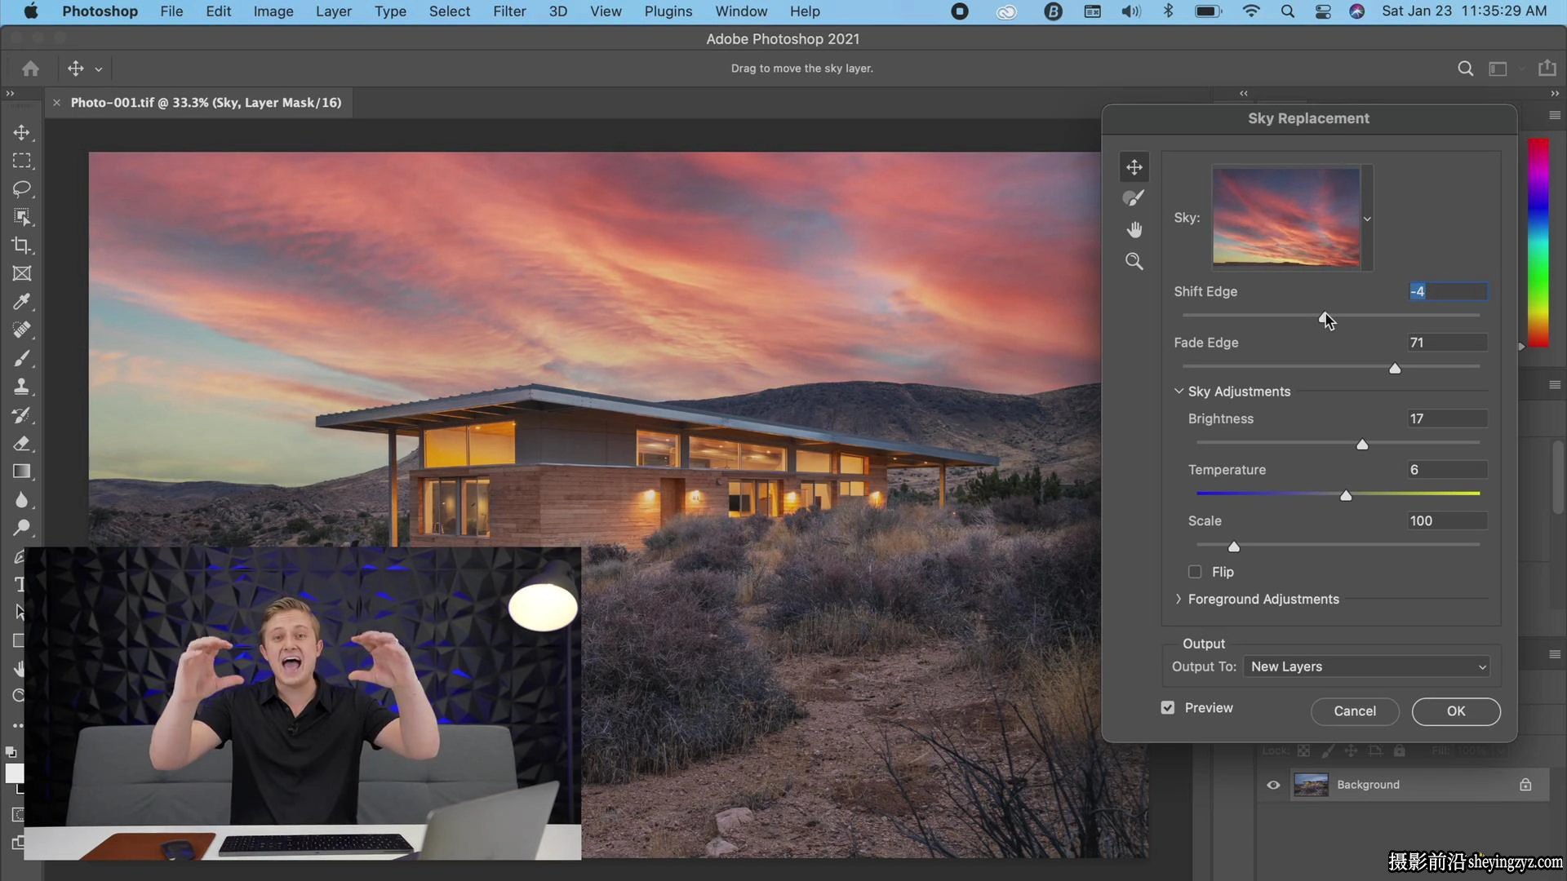Expand the Foreground Adjustments section
Image resolution: width=1567 pixels, height=881 pixels.
(1179, 599)
